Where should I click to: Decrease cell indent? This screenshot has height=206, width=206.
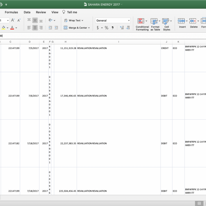(50, 28)
